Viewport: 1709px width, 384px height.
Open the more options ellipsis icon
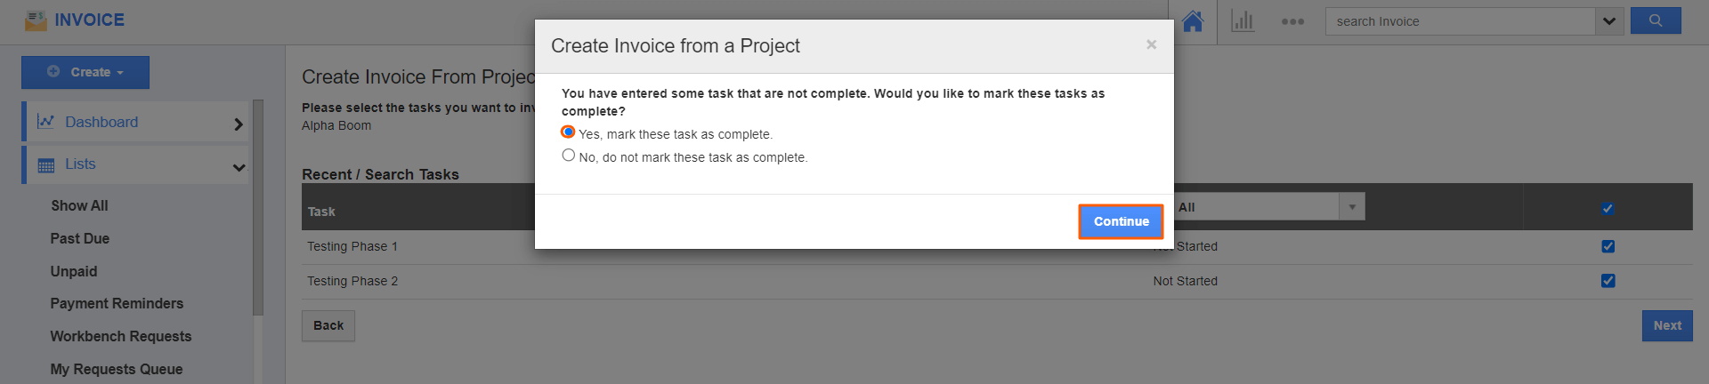pyautogui.click(x=1292, y=21)
